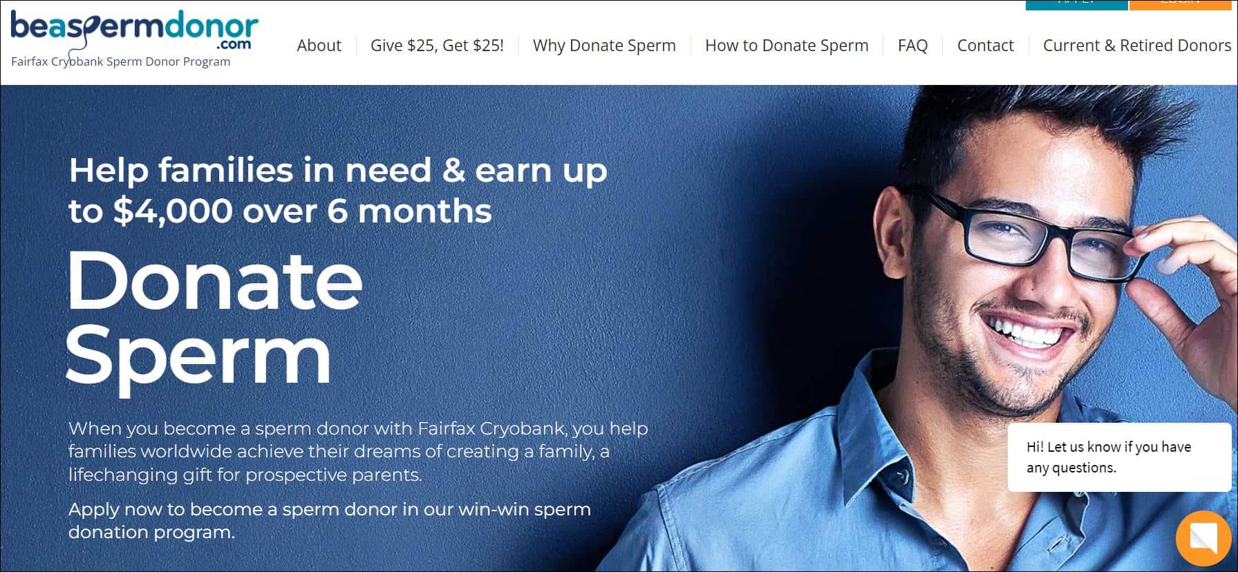Click the teal Apply button at top
Image resolution: width=1238 pixels, height=572 pixels.
coord(1076,5)
